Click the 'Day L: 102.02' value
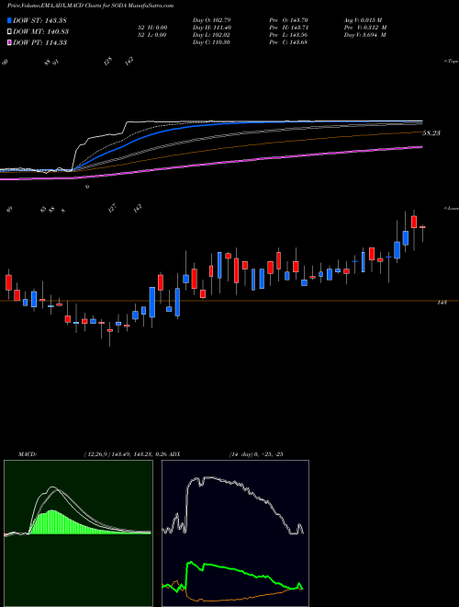 pyautogui.click(x=211, y=35)
